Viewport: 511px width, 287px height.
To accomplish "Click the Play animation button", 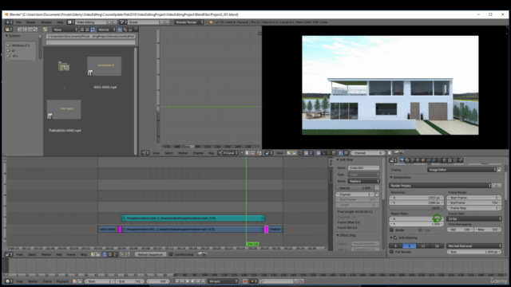I will [x=192, y=281].
